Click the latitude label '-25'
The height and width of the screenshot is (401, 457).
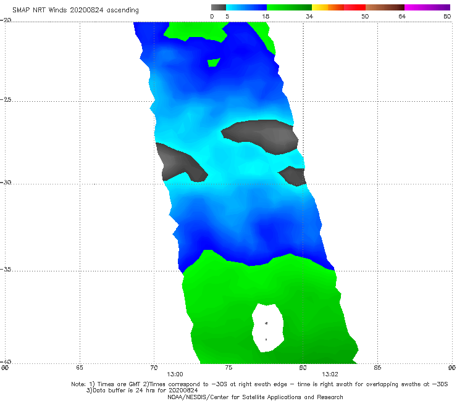pos(6,99)
